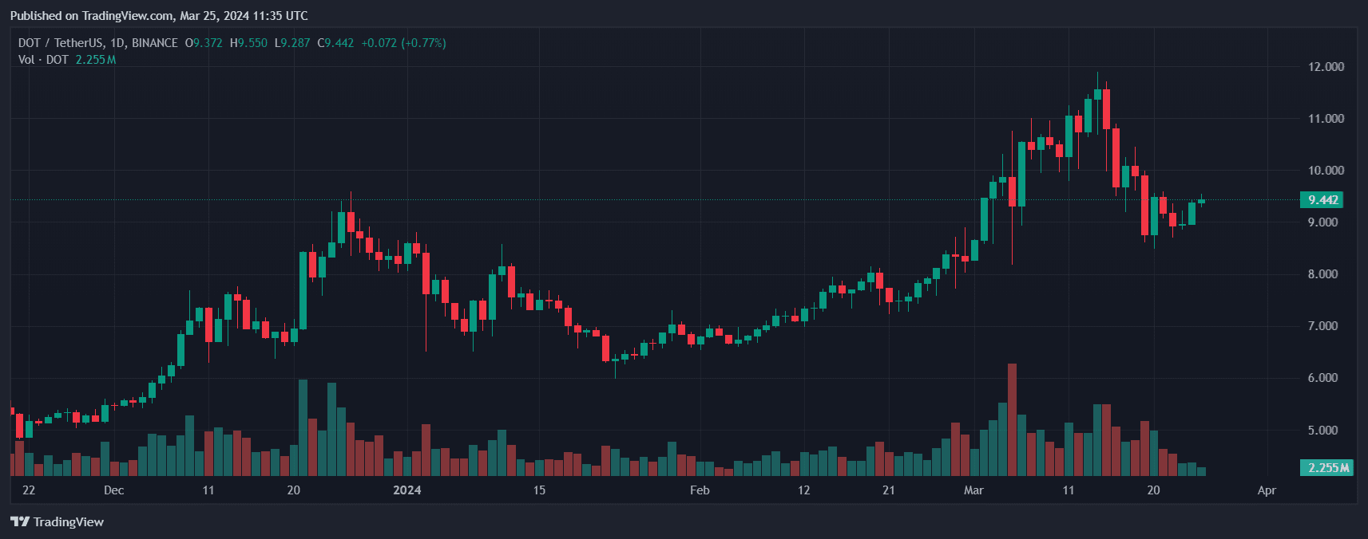This screenshot has height=539, width=1368.
Task: Jump to Feb on the time axis
Action: click(x=700, y=490)
